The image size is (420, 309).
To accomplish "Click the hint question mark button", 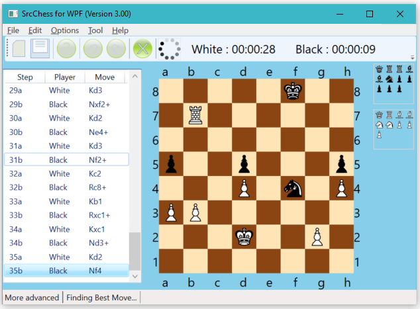I will coord(66,49).
